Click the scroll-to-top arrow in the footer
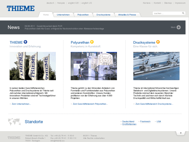 pos(181,133)
